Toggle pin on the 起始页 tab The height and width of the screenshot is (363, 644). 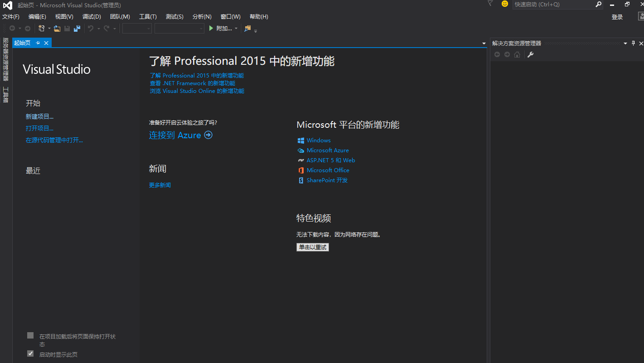(38, 43)
